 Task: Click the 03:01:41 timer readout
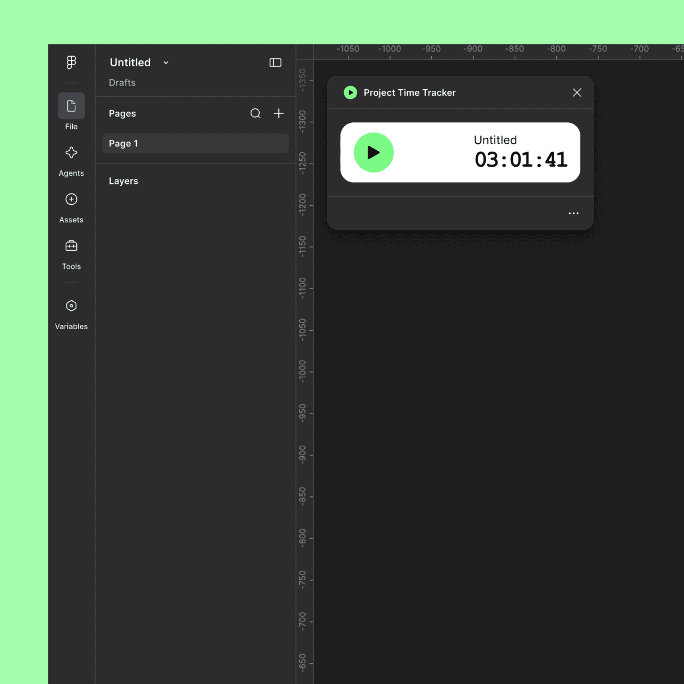coord(521,160)
